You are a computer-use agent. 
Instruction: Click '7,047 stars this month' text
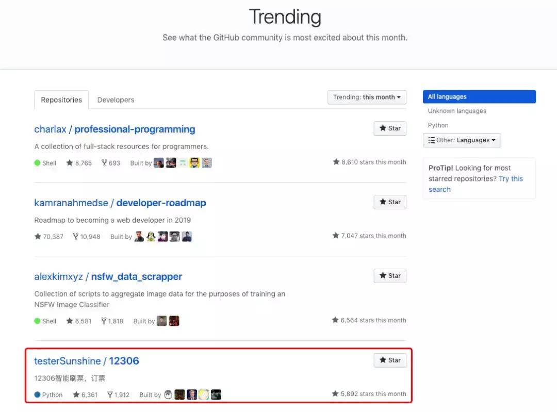(369, 236)
